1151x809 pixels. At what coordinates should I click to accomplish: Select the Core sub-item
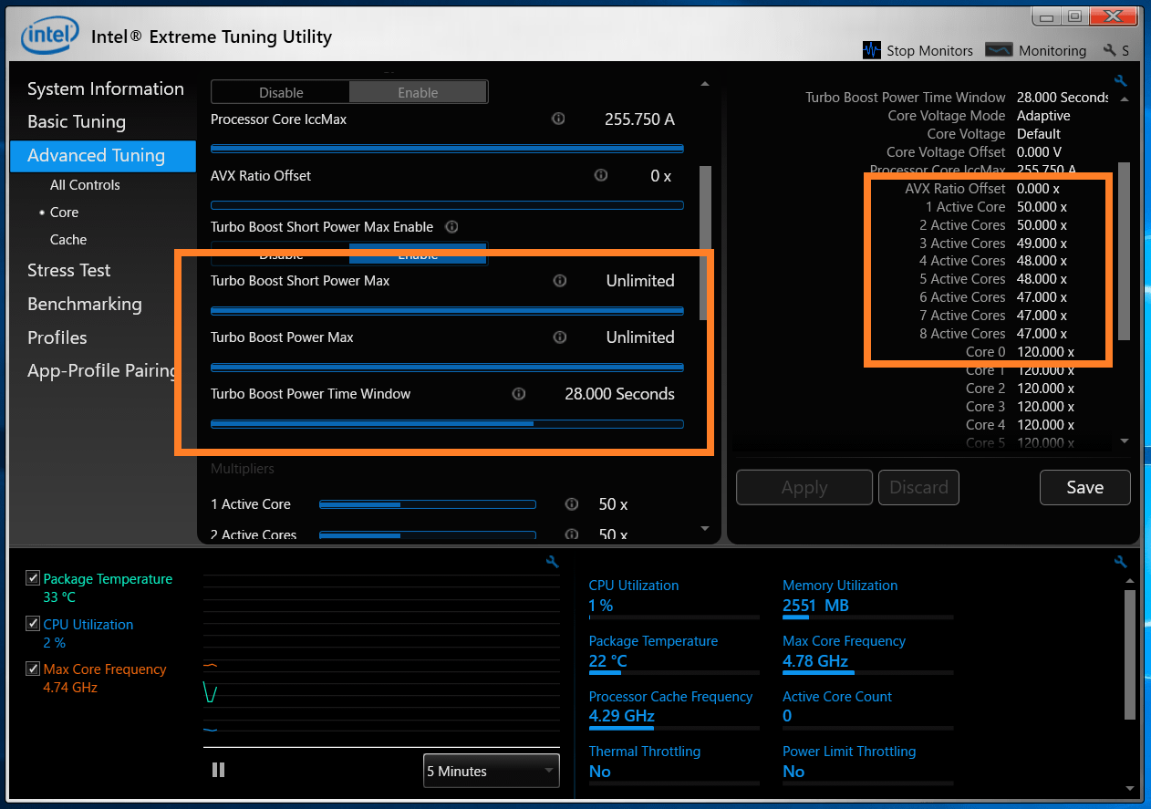click(x=64, y=212)
